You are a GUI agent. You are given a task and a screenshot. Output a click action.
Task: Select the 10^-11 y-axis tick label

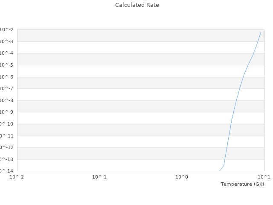point(6,136)
